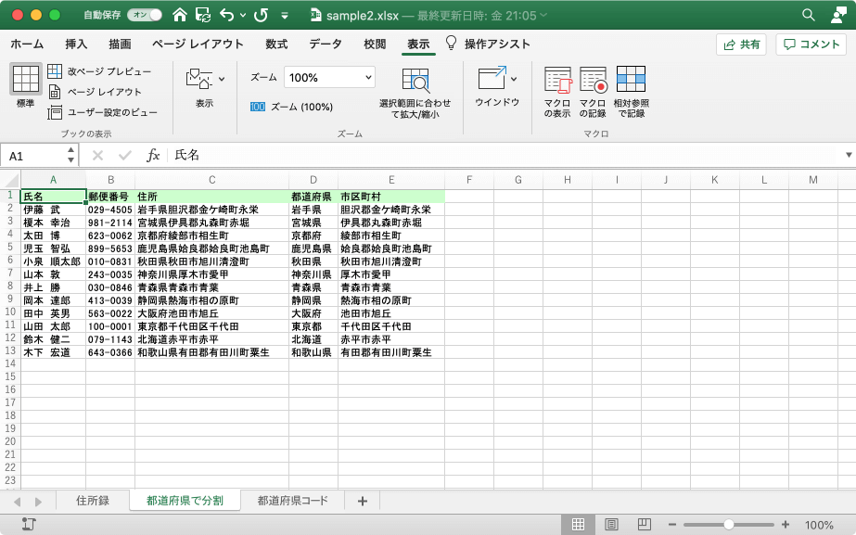Click the name box stepper arrows

tap(71, 156)
